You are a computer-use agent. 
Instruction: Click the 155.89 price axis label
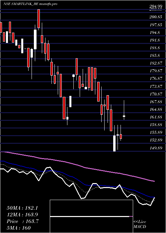pyautogui.click(x=156, y=132)
